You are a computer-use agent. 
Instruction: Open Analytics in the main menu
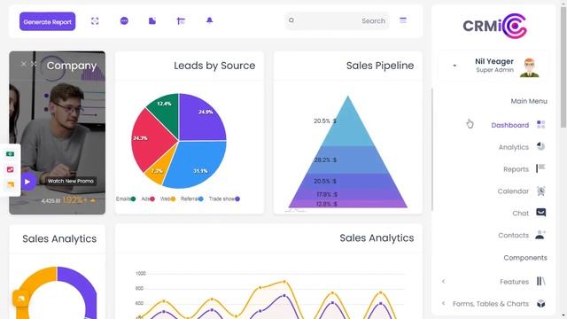tap(514, 147)
